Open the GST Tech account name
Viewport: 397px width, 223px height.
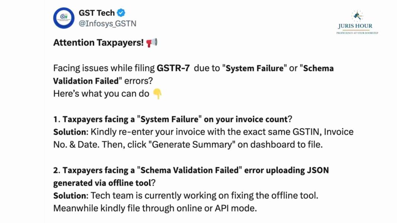click(x=97, y=13)
